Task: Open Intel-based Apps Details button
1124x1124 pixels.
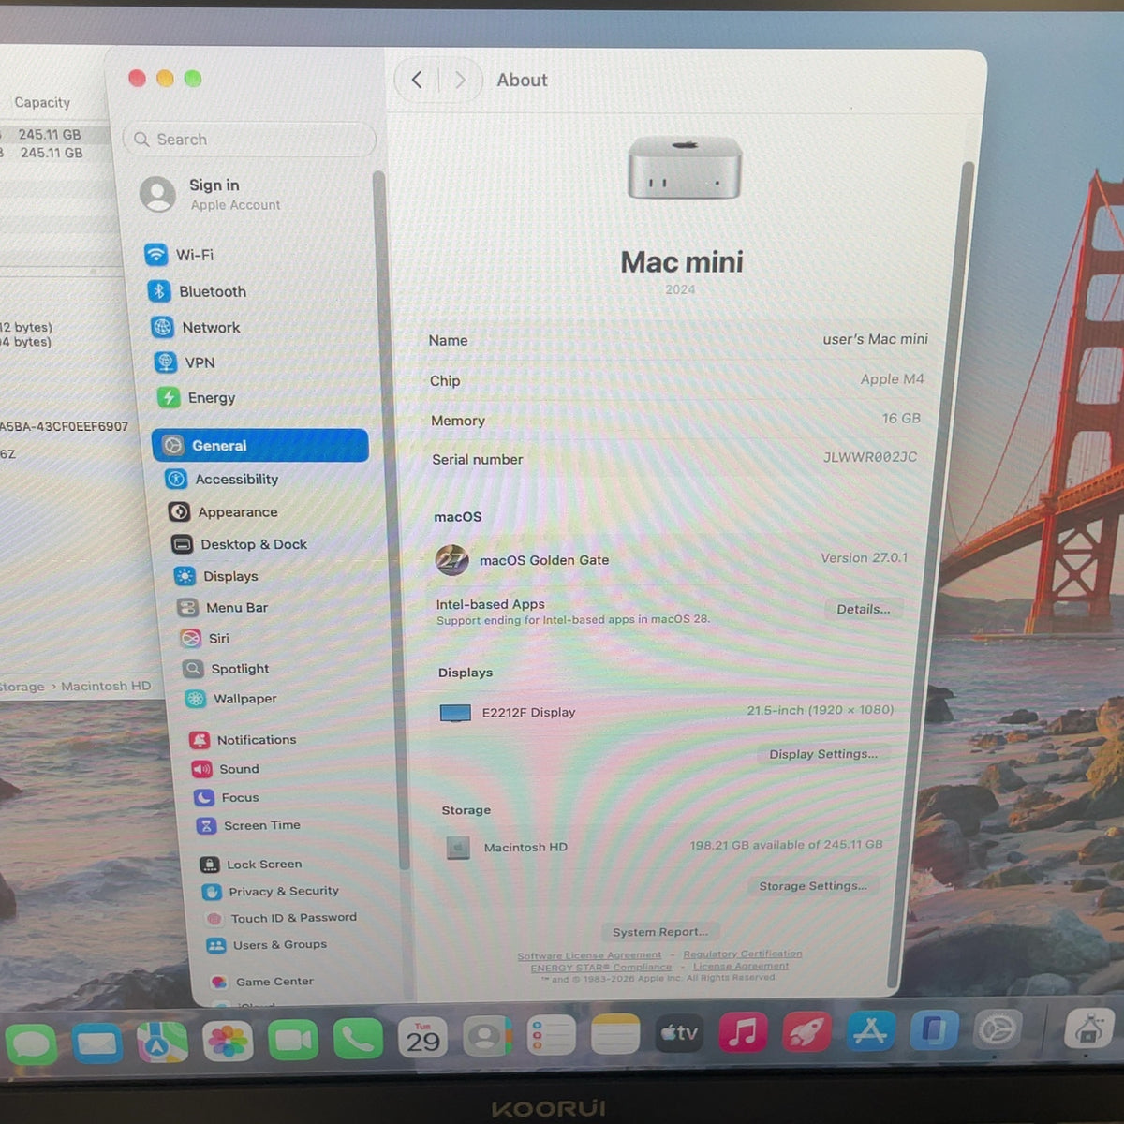Action: 864,609
